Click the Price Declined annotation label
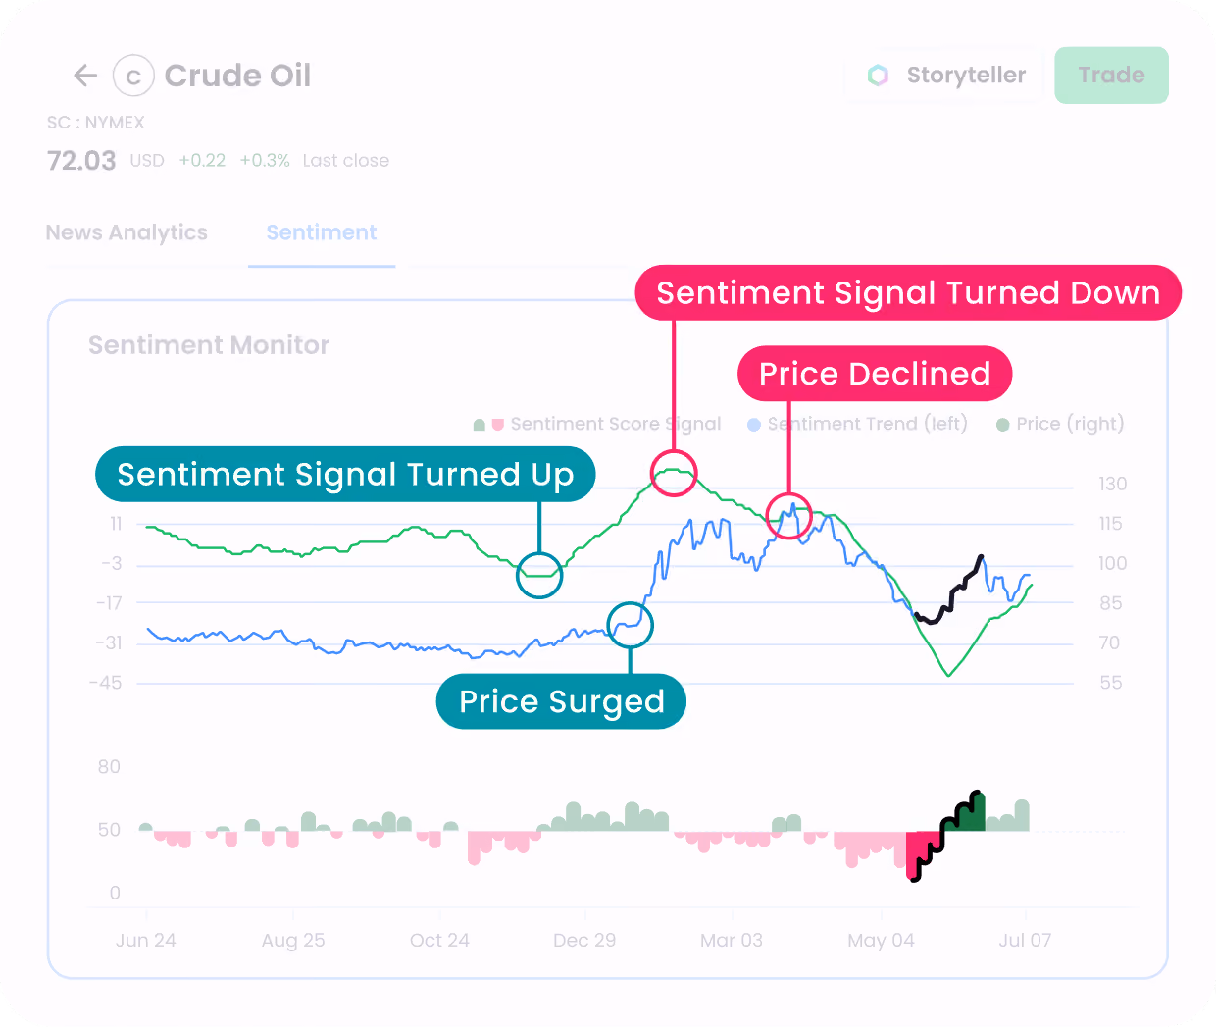 coord(875,374)
